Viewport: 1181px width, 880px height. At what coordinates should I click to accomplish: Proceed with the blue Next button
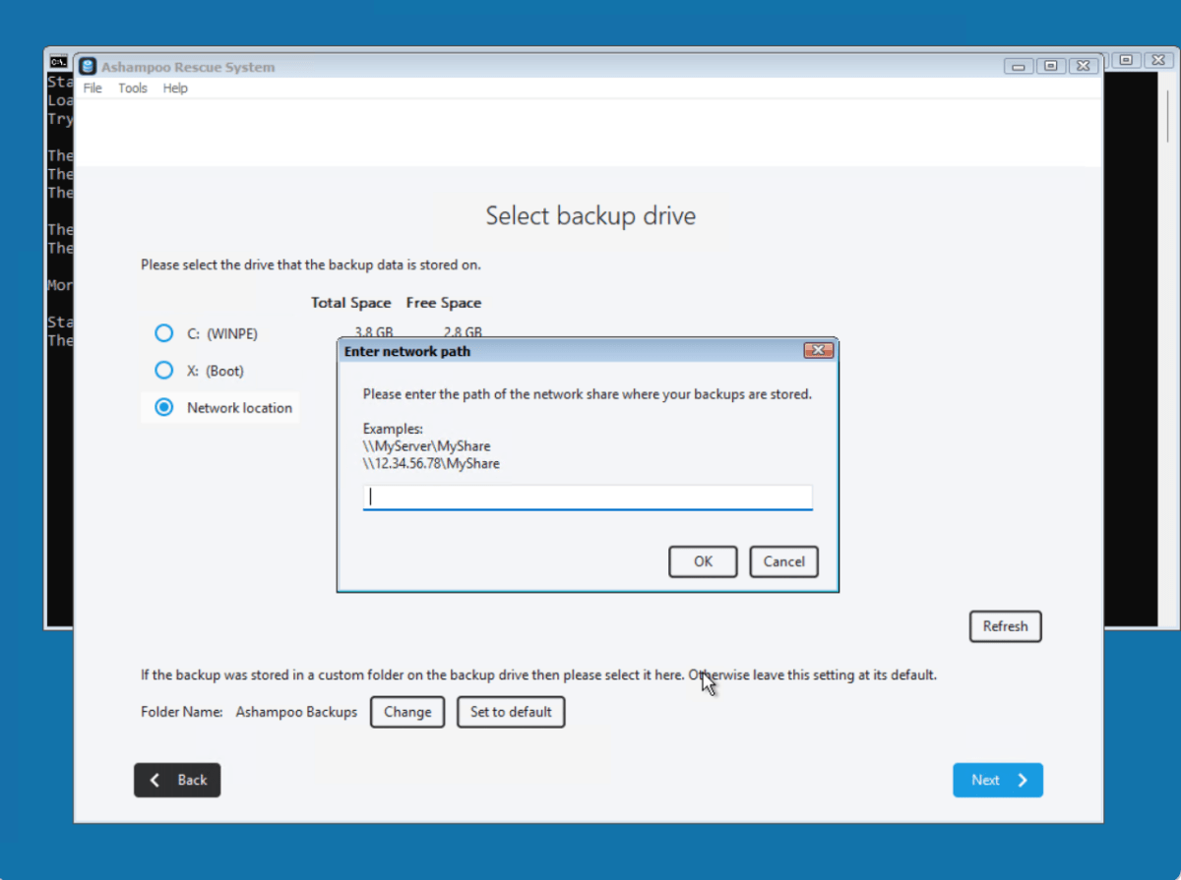point(997,780)
